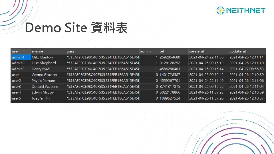This screenshot has height=154, width=274.
Task: Select the 'user3' cell
Action: pos(21,86)
